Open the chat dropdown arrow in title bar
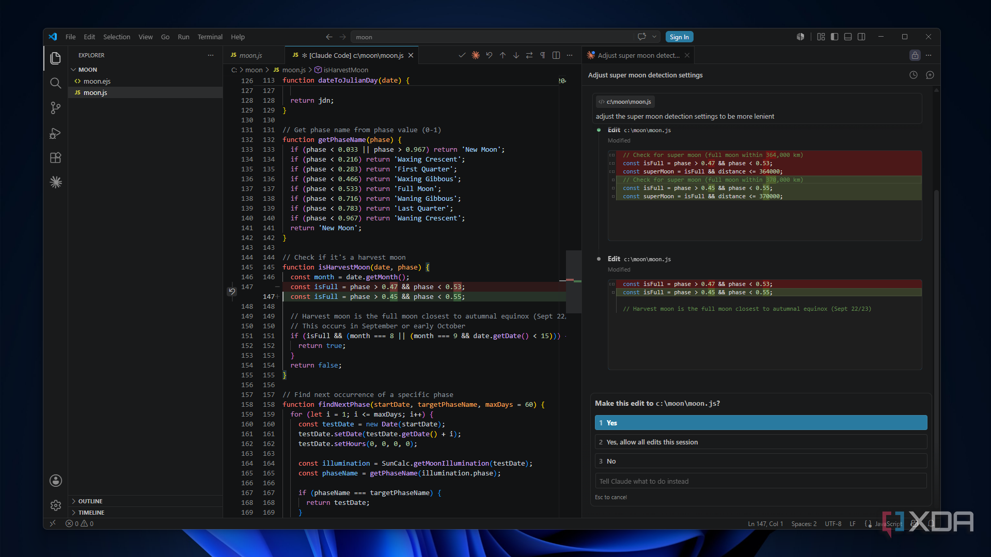991x557 pixels. click(654, 37)
